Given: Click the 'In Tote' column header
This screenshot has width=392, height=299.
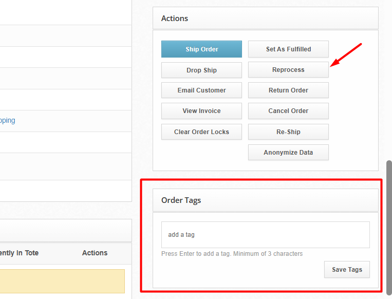Looking at the screenshot, I should pos(20,253).
